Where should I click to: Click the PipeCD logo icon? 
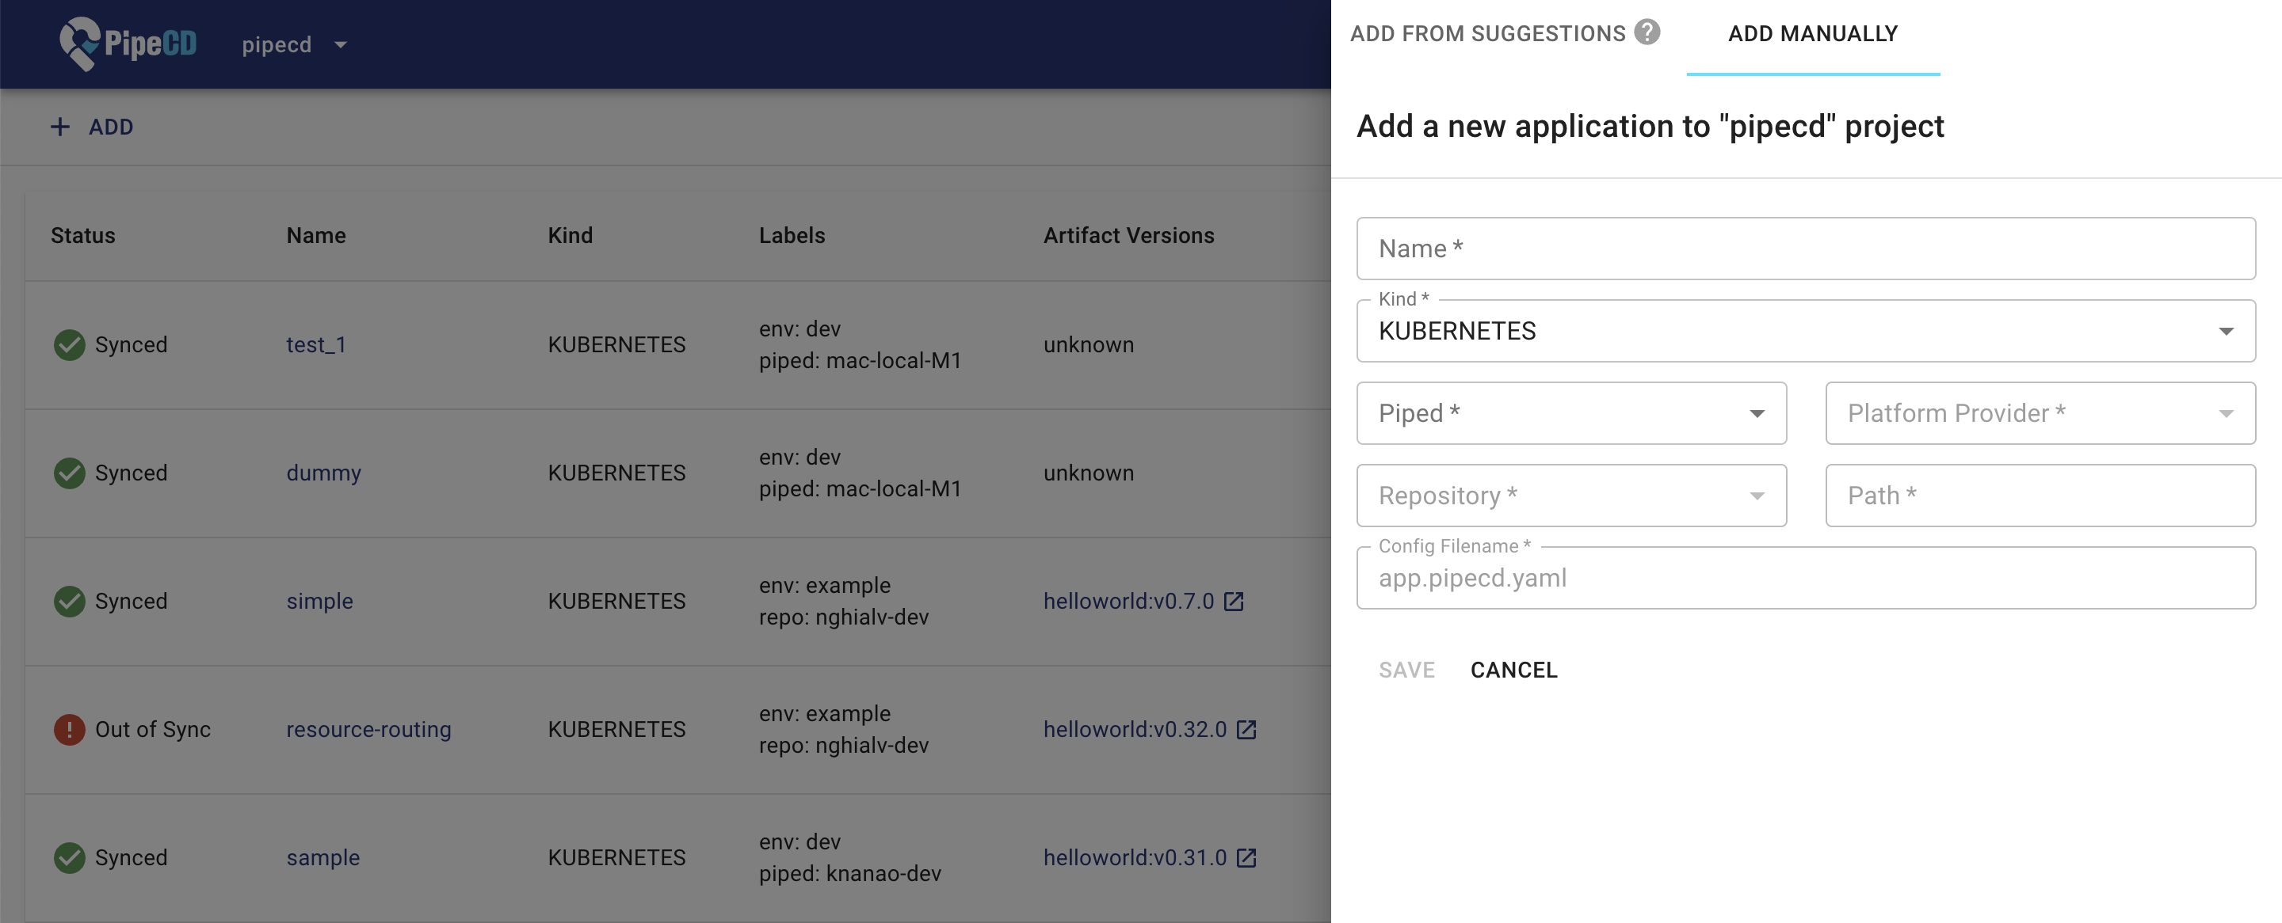click(79, 44)
